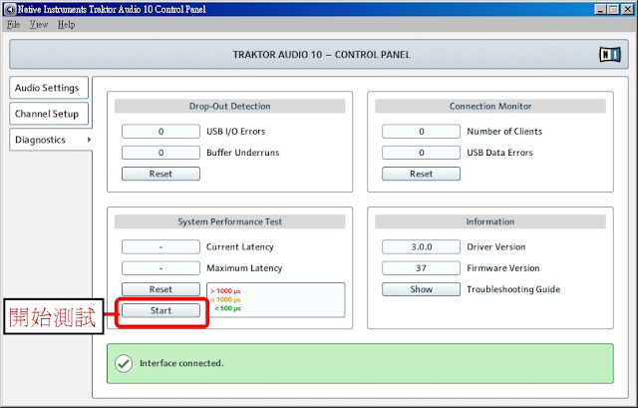The width and height of the screenshot is (638, 408).
Task: Click the 'TRAKTOR AUDIO 10 – CONTROL PANEL' heading
Action: click(x=321, y=55)
